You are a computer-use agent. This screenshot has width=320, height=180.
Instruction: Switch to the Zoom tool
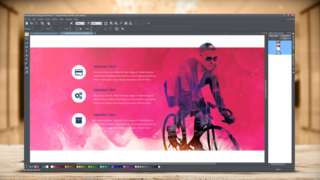[x=26, y=72]
